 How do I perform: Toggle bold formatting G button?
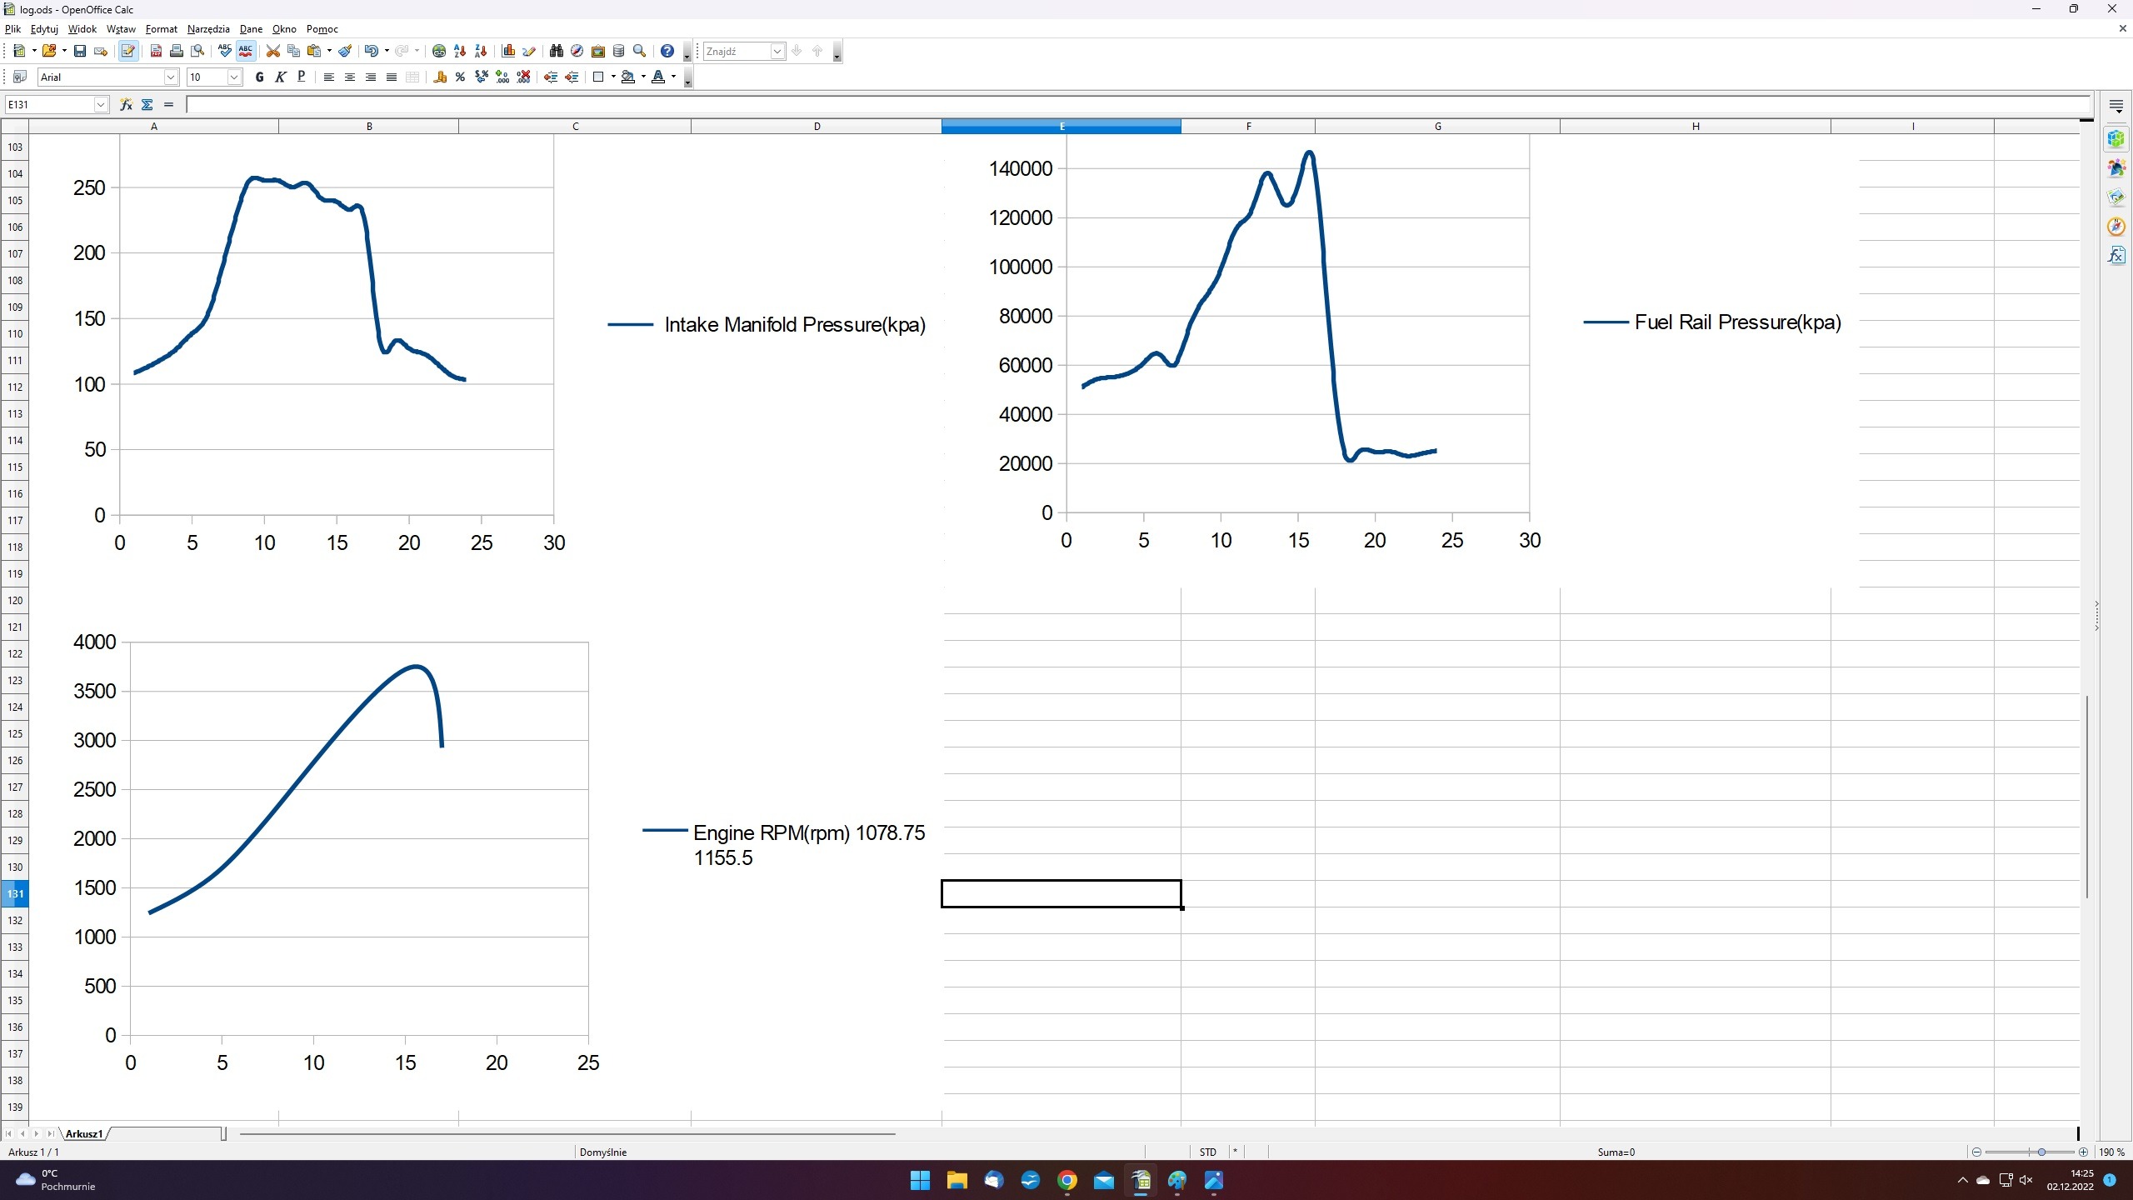pyautogui.click(x=259, y=77)
